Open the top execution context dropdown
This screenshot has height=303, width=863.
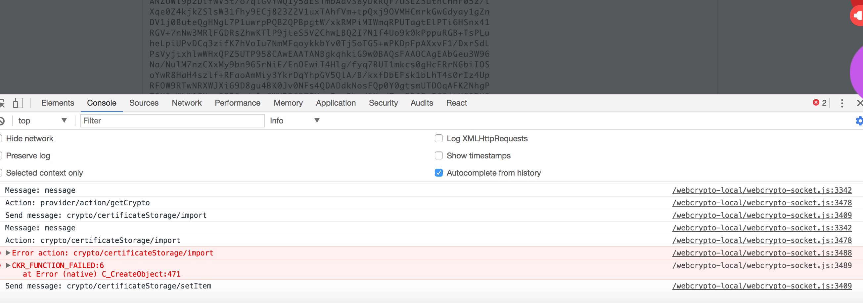pyautogui.click(x=42, y=120)
